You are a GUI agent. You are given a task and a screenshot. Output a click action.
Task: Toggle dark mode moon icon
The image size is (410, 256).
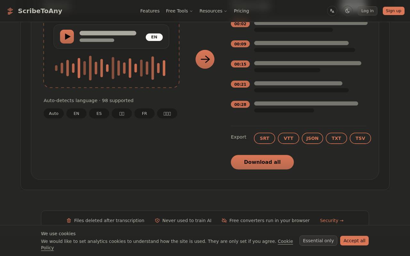click(348, 11)
